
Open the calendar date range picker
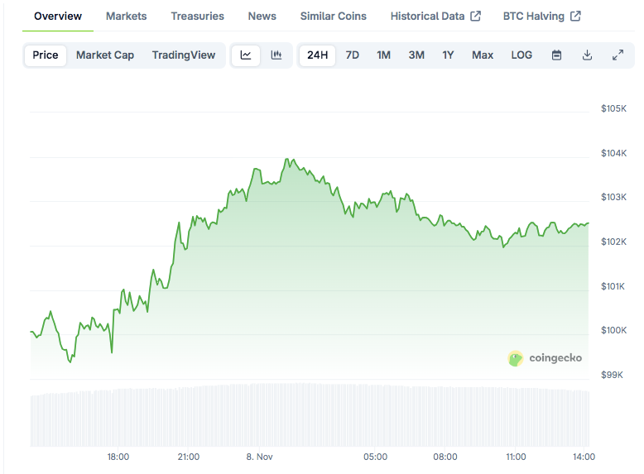(x=557, y=55)
